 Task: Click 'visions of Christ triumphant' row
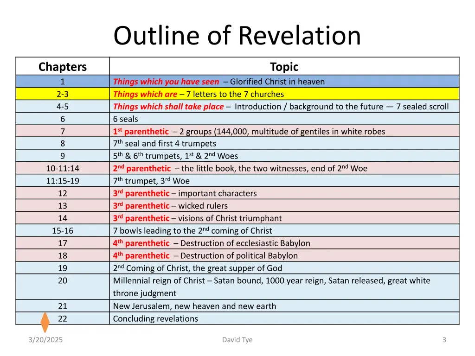(284, 218)
